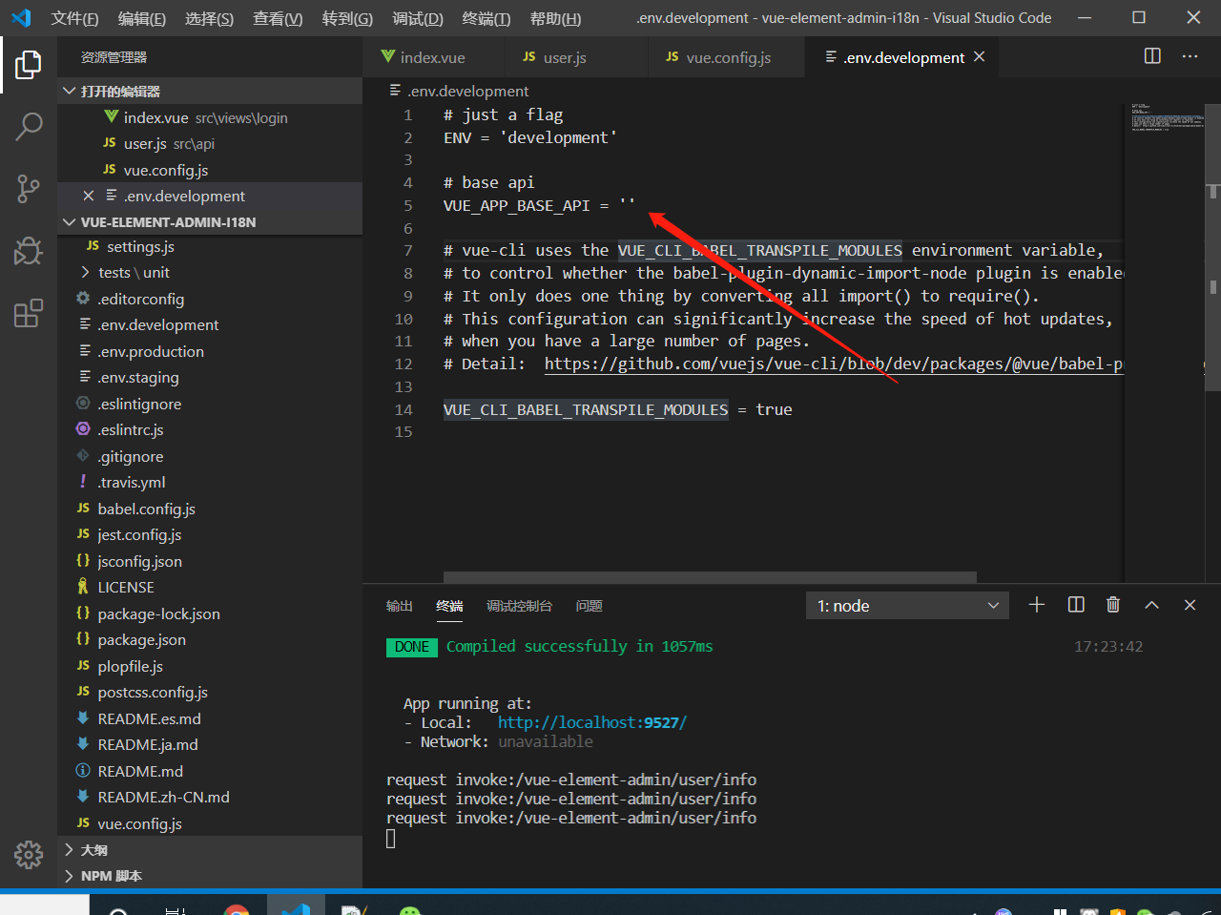
Task: Open the Run and Debug view icon
Action: (x=28, y=251)
